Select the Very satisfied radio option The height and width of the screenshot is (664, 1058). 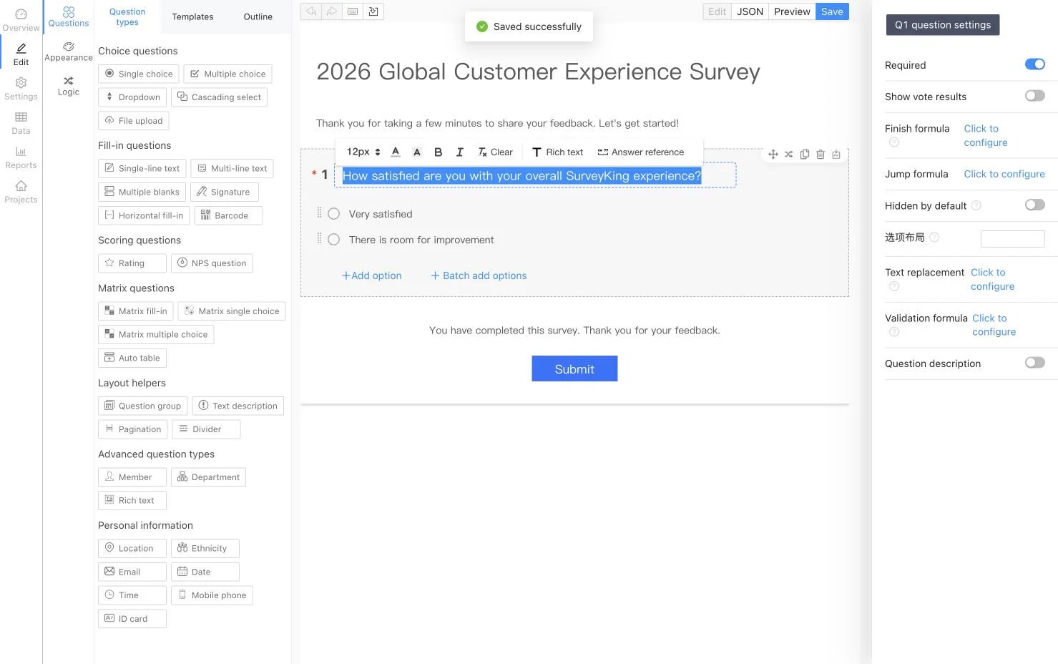coord(333,214)
